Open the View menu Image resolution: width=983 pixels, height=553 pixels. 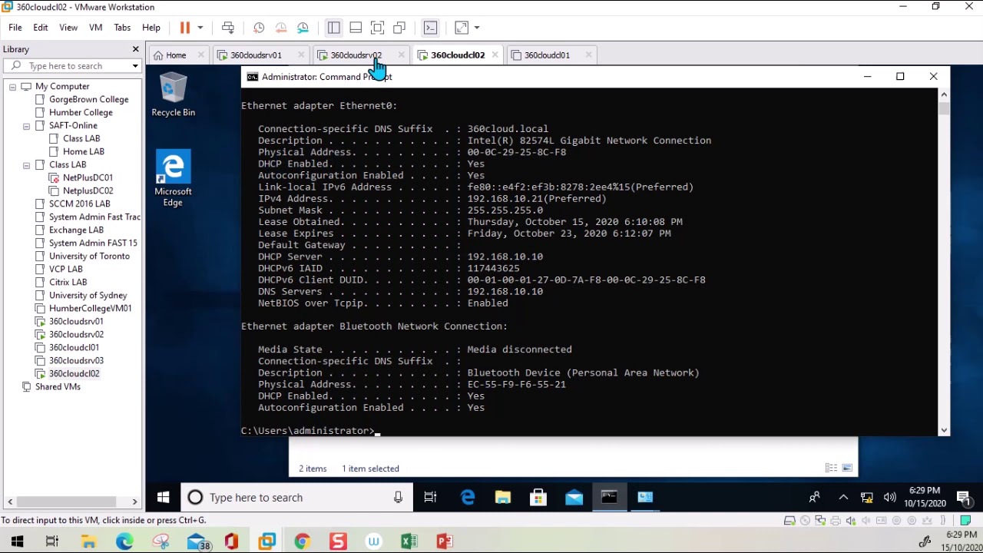tap(68, 28)
